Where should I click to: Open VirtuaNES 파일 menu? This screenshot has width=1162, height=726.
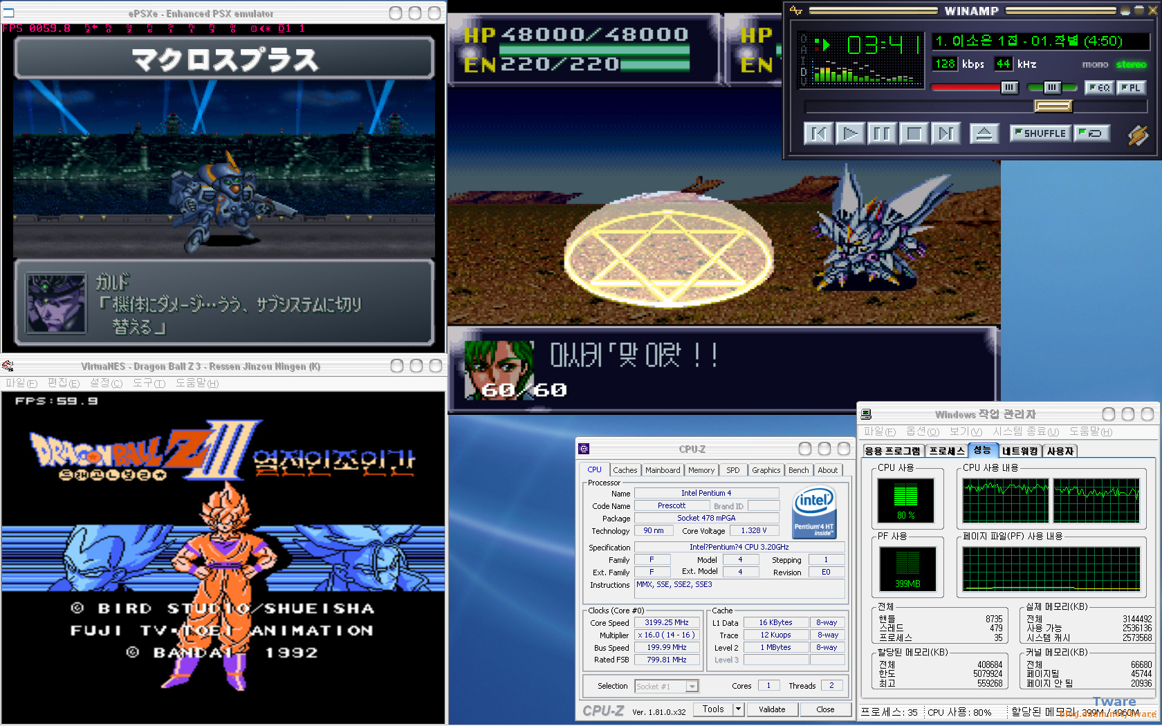(x=21, y=383)
